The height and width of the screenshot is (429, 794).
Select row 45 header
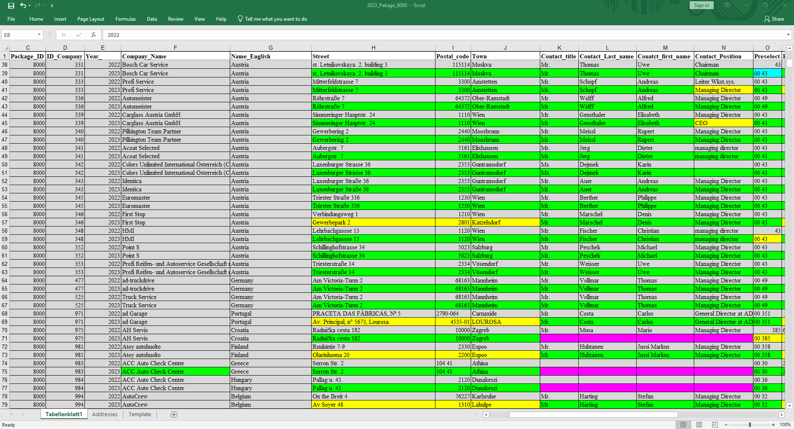coord(5,123)
